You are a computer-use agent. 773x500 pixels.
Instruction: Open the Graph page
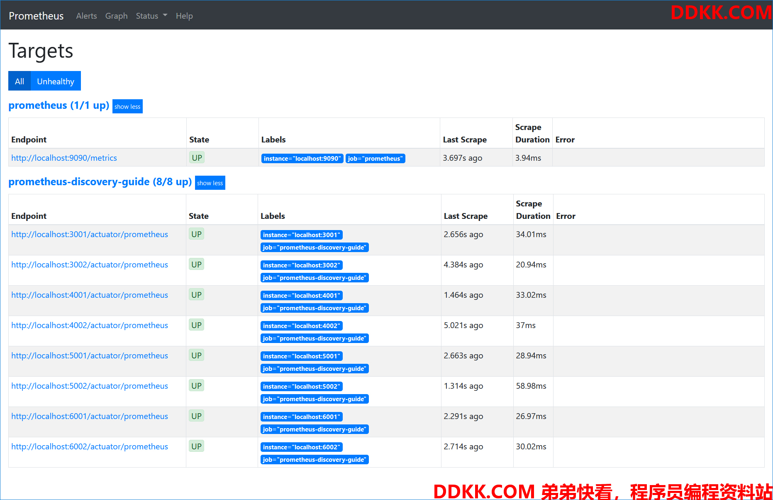(x=116, y=16)
